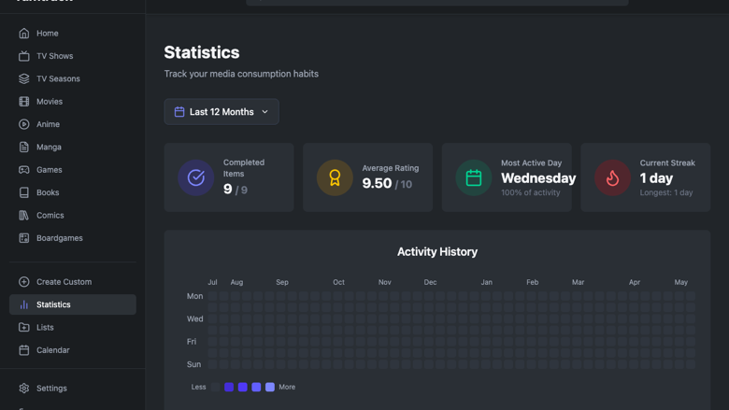Screen dimensions: 729x410
Task: Click the TV Shows television icon
Action: (23, 56)
